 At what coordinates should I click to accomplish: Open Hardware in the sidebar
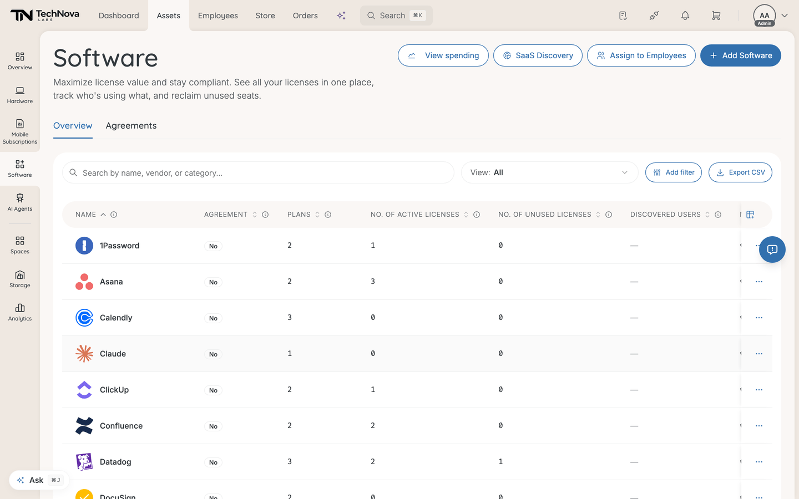[x=20, y=95]
